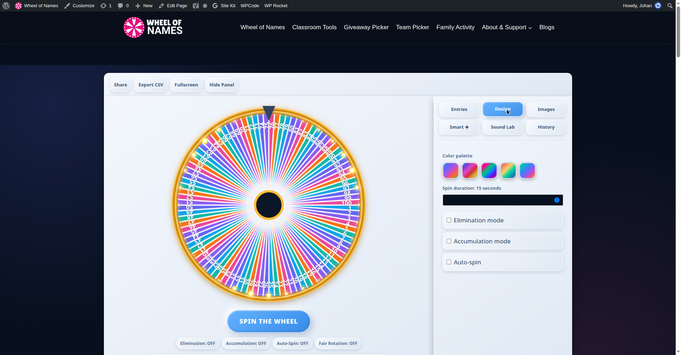Click the Customize item in admin bar

[80, 6]
